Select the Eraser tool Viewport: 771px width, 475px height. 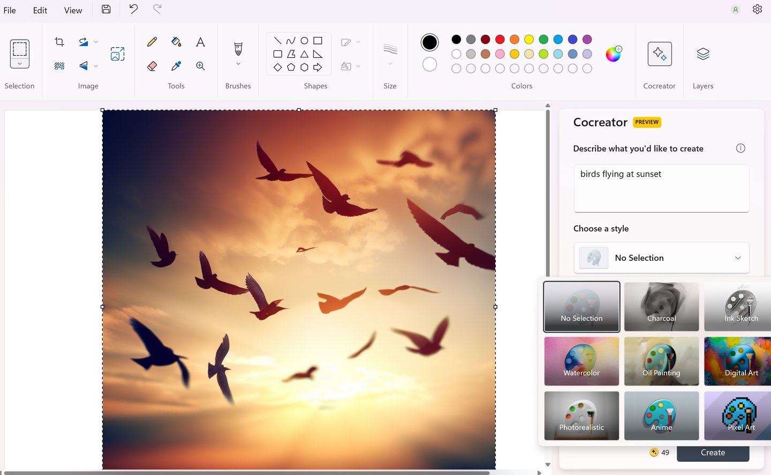click(152, 66)
